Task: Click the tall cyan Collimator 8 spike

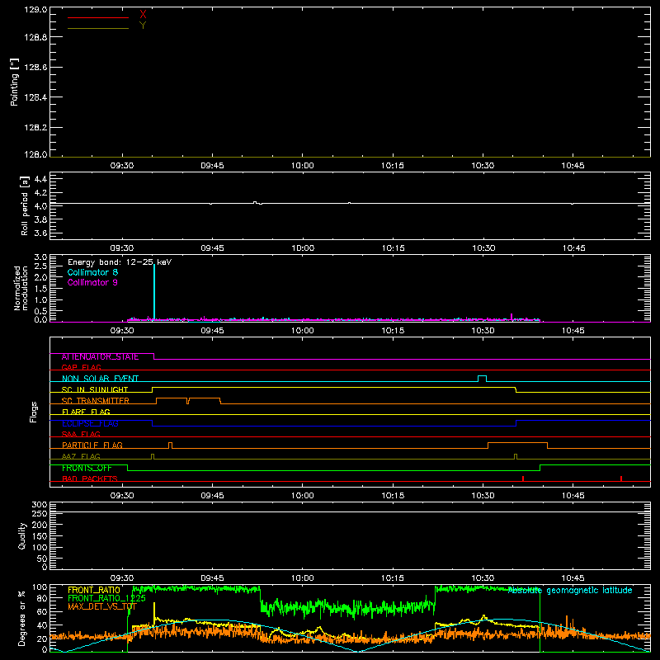Action: point(154,292)
